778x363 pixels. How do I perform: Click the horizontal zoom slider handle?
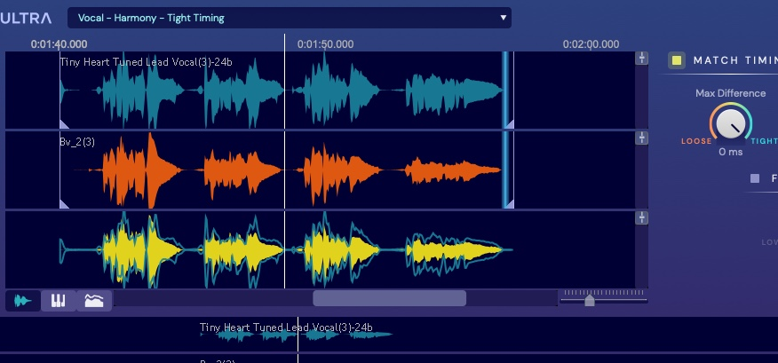coord(590,301)
